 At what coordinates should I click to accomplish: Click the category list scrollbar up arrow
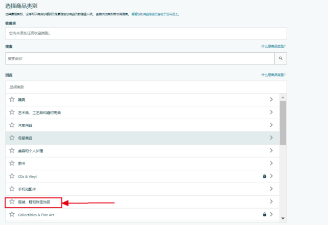click(283, 98)
